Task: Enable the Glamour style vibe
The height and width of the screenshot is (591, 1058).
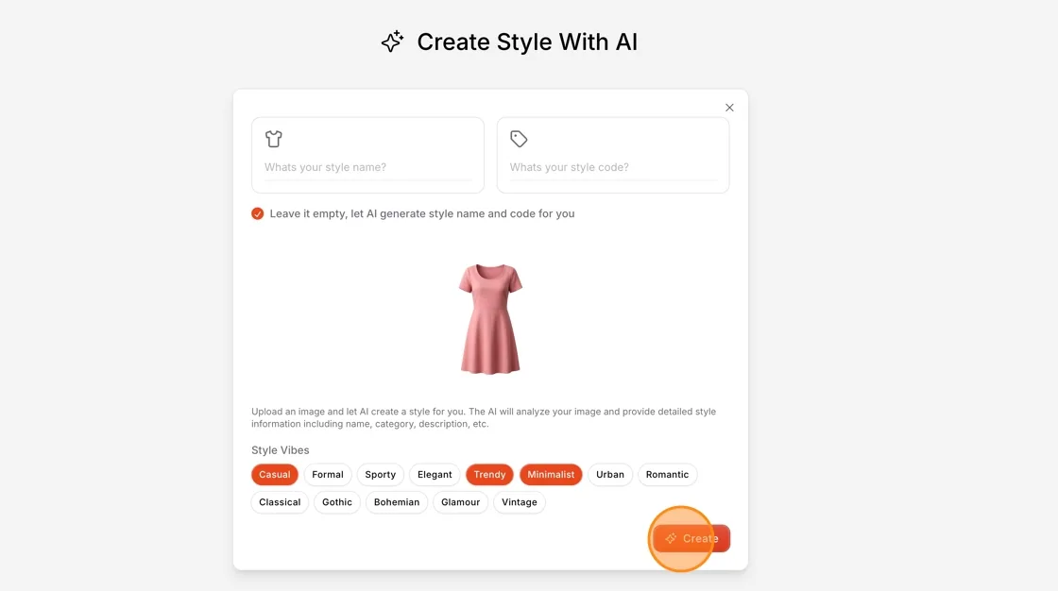Action: pyautogui.click(x=461, y=502)
